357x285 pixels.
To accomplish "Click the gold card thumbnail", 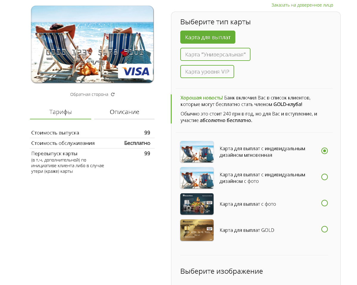I will pos(197,230).
